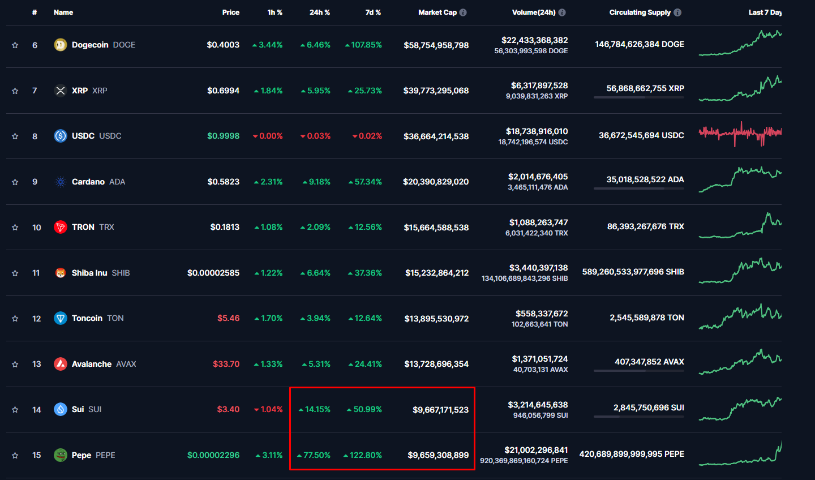Open the Pepe PEPE coin page
This screenshot has width=815, height=480.
pyautogui.click(x=93, y=455)
